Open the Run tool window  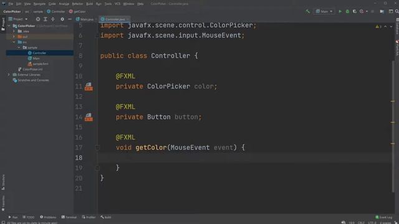[12, 217]
